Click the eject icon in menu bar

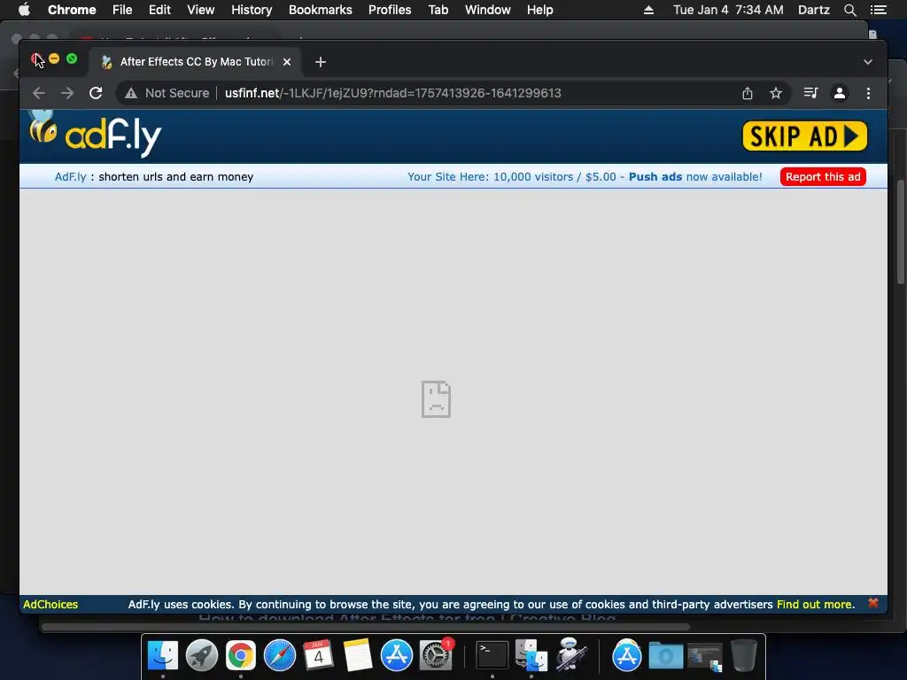(x=649, y=10)
